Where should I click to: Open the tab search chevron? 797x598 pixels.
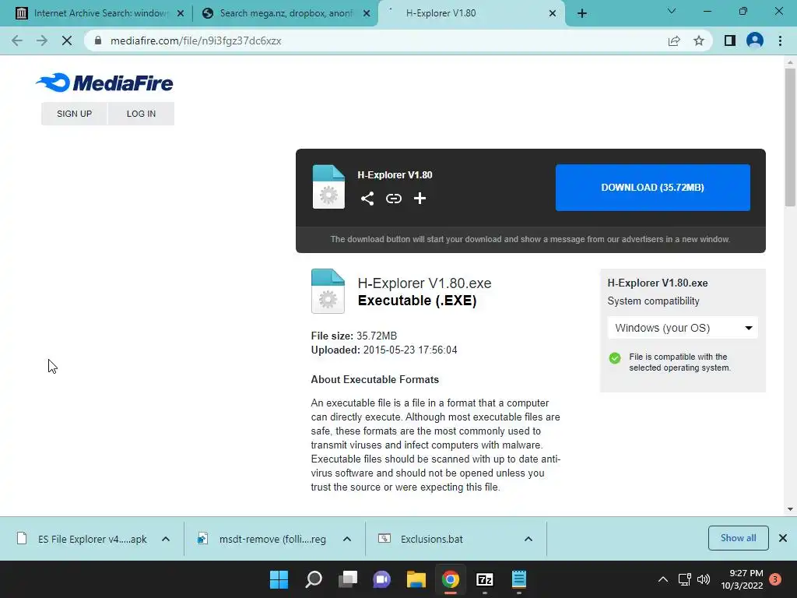pyautogui.click(x=672, y=11)
